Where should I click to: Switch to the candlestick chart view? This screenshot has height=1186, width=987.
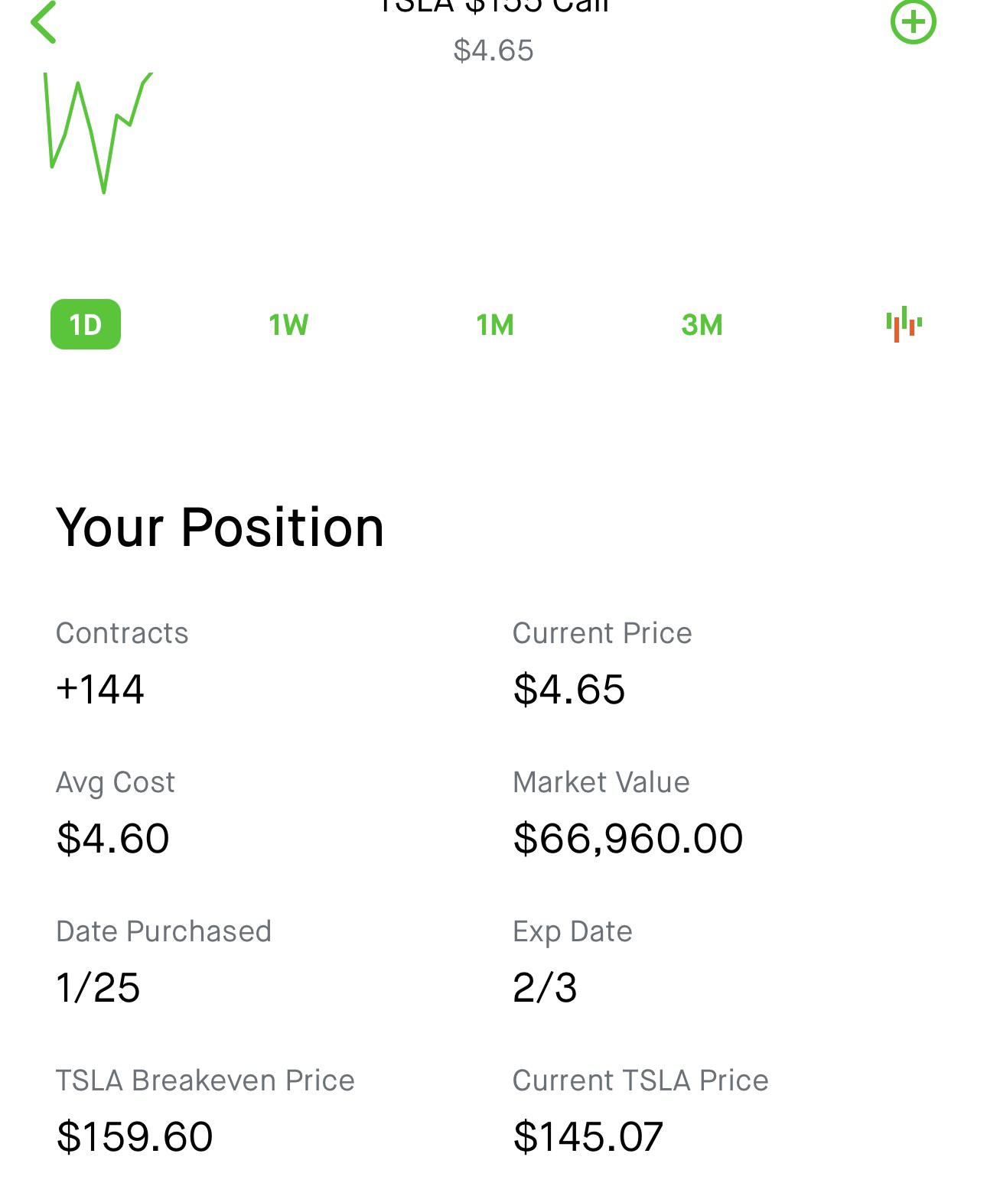[904, 324]
